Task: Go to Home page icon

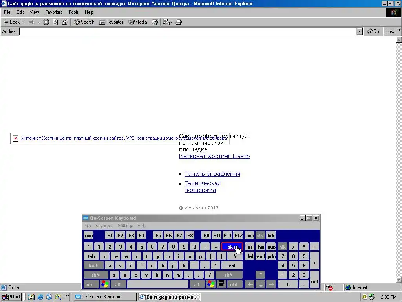Action: (x=65, y=22)
